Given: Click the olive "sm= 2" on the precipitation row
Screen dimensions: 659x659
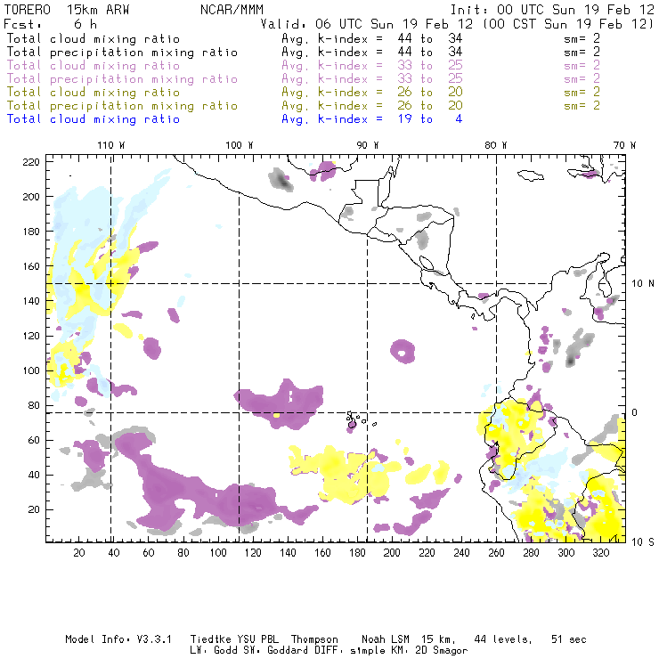Looking at the screenshot, I should [x=582, y=105].
